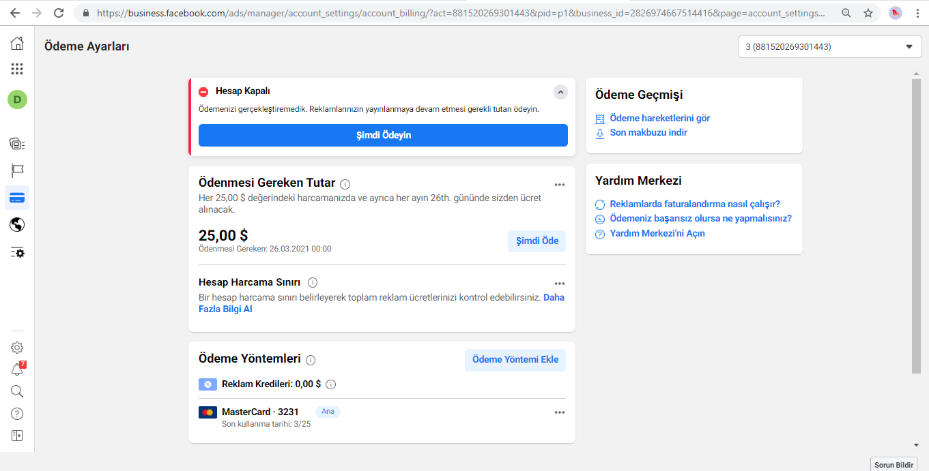Open the Chrome three-dot menu
This screenshot has height=471, width=929.
[x=917, y=13]
